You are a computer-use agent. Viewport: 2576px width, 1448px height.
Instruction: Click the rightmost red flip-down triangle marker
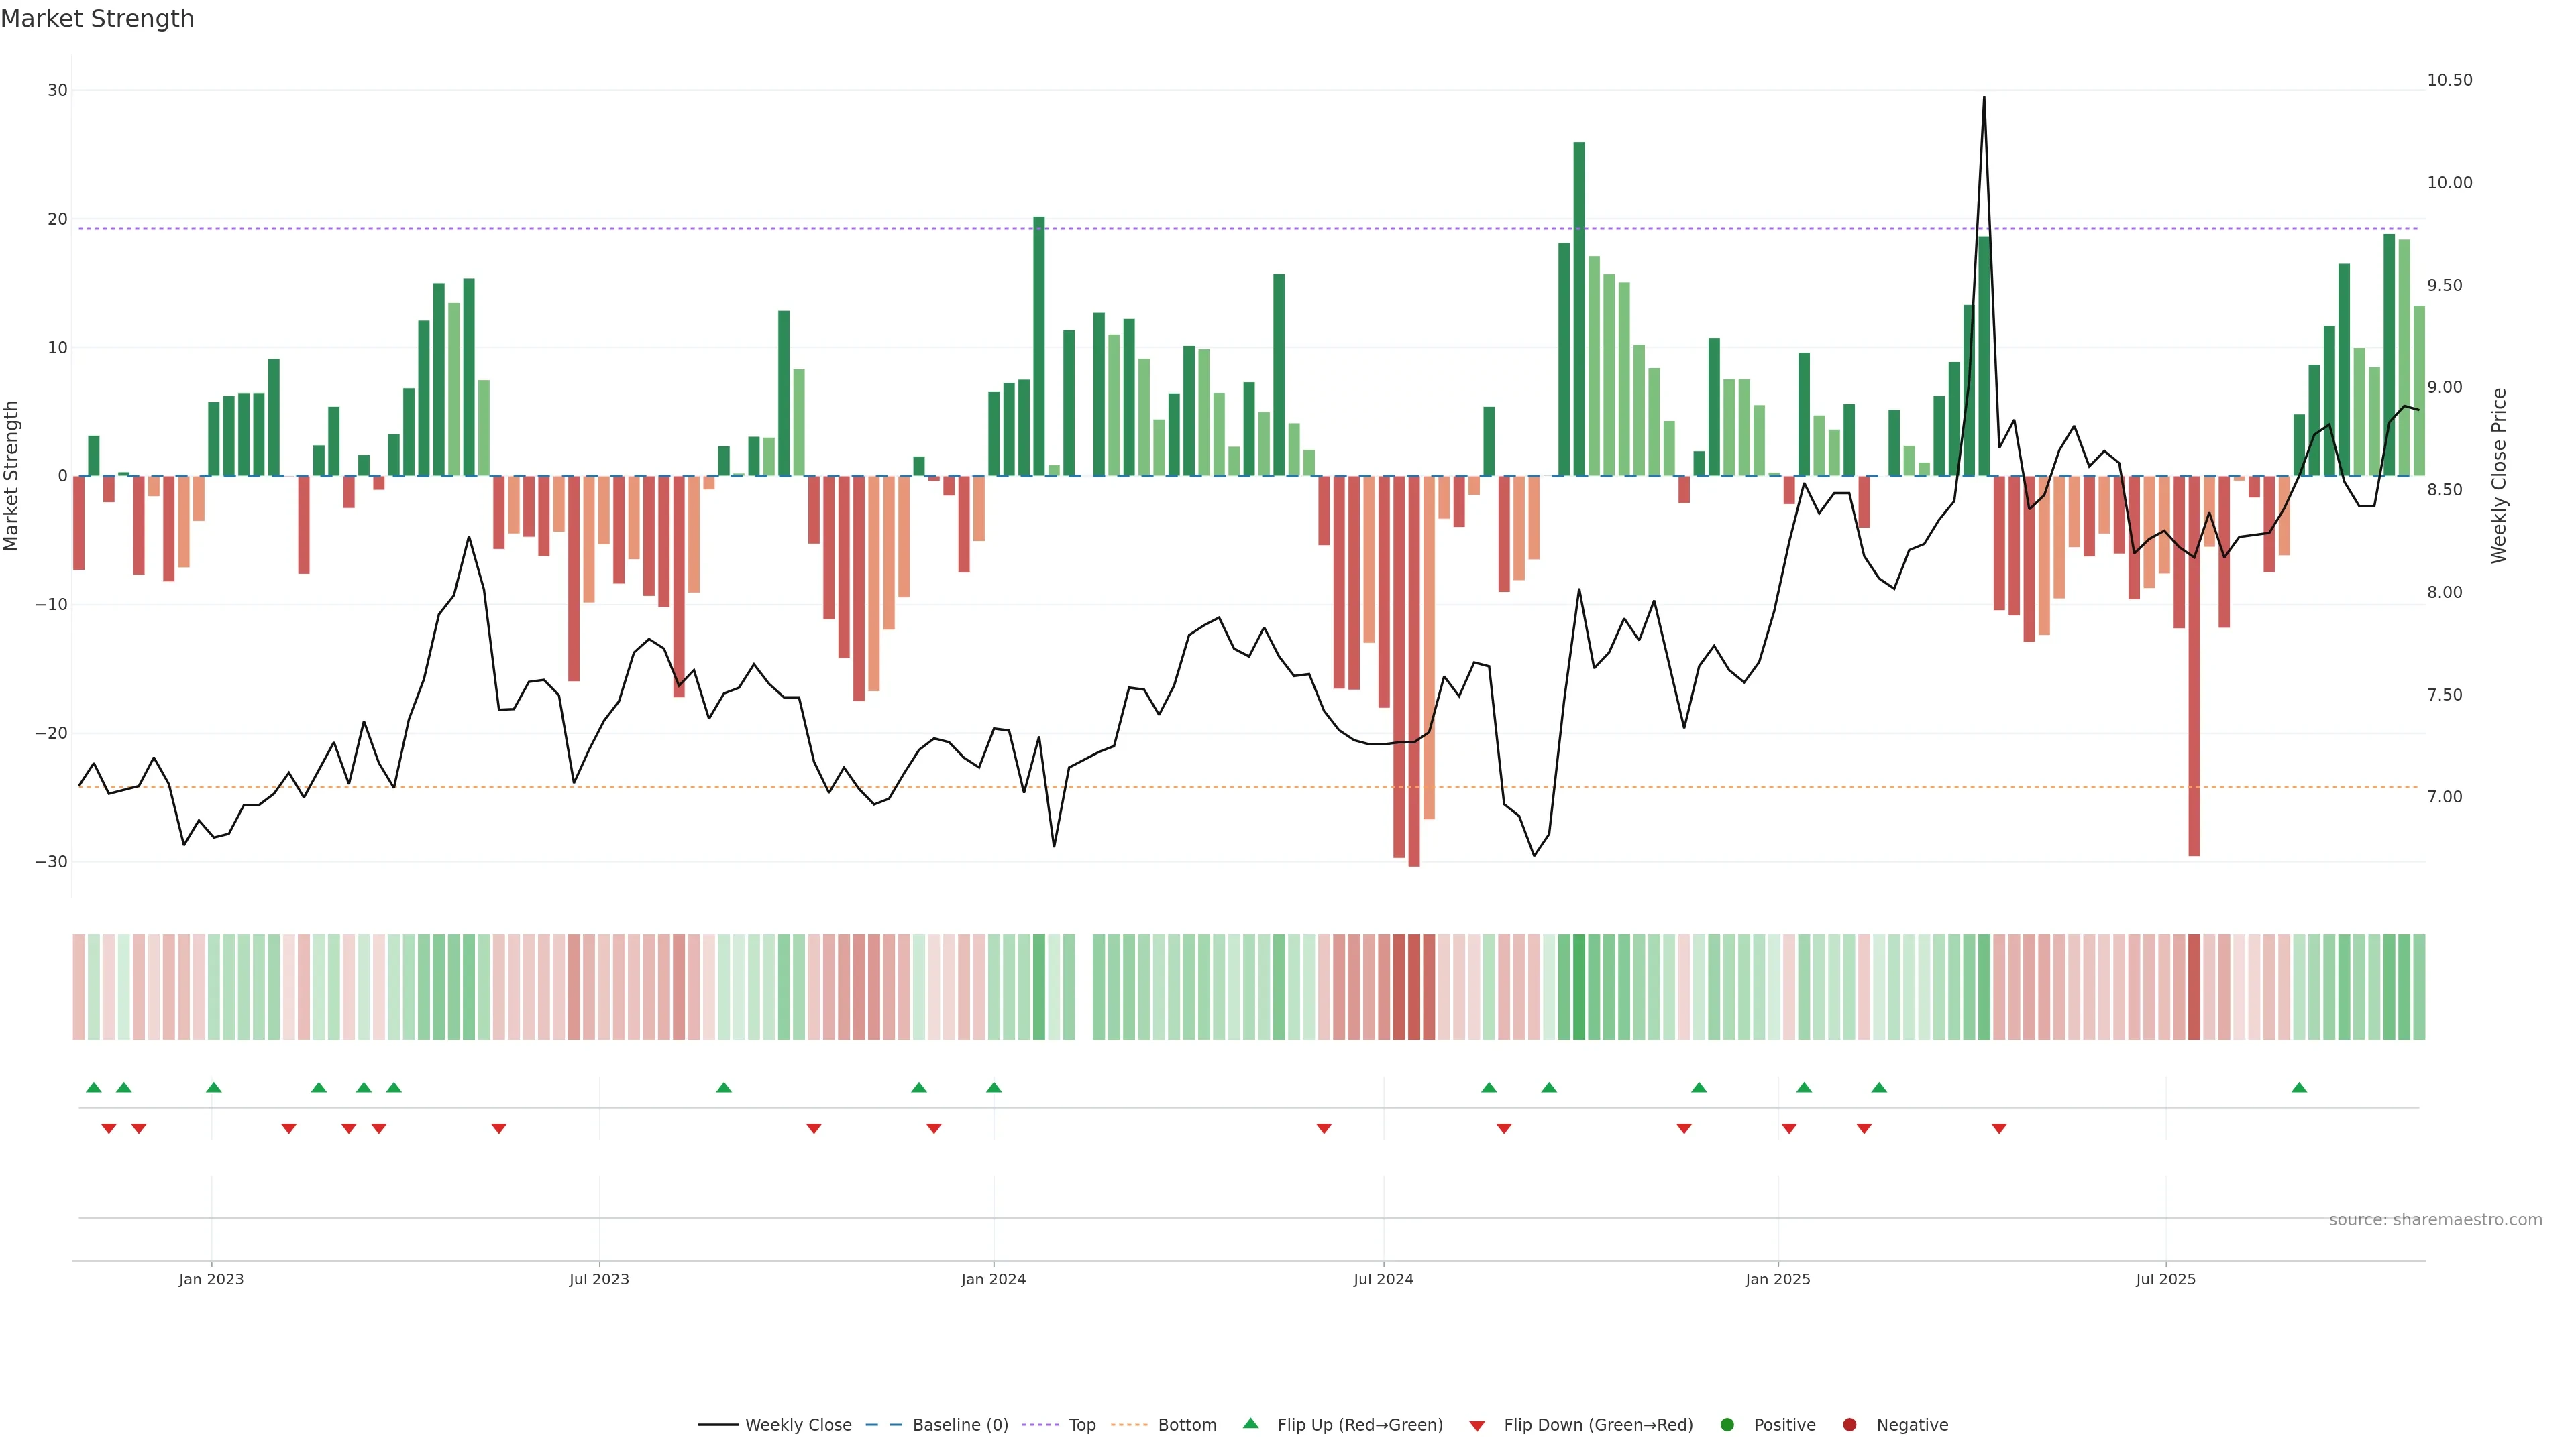coord(1999,1128)
